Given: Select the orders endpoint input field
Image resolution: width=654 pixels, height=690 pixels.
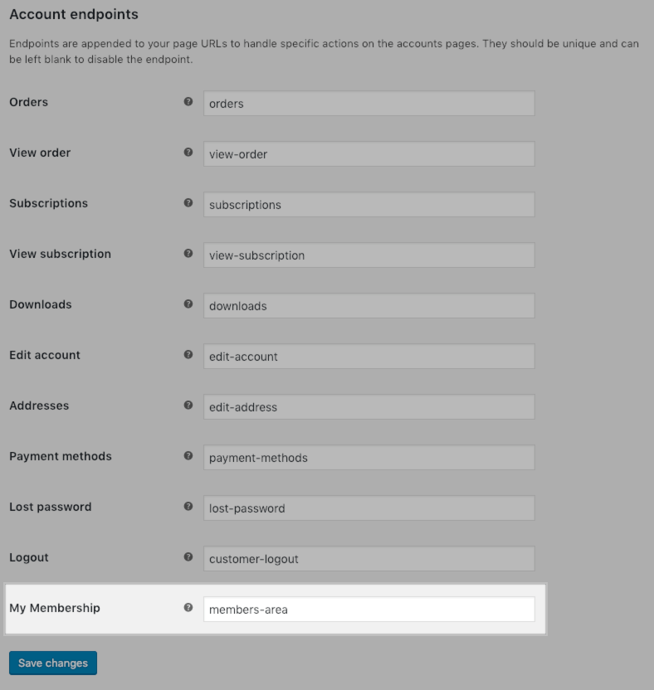Looking at the screenshot, I should pyautogui.click(x=368, y=103).
